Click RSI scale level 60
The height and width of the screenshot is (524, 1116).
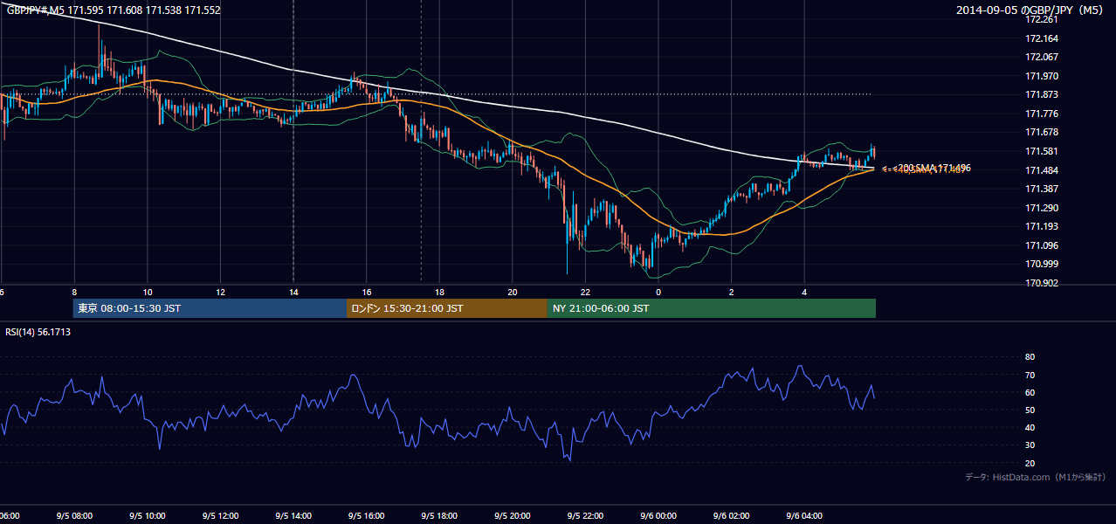tap(1030, 392)
